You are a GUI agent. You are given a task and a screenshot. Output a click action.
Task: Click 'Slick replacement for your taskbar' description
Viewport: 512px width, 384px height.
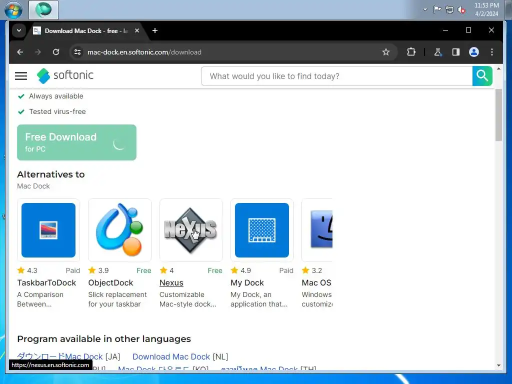coord(117,299)
